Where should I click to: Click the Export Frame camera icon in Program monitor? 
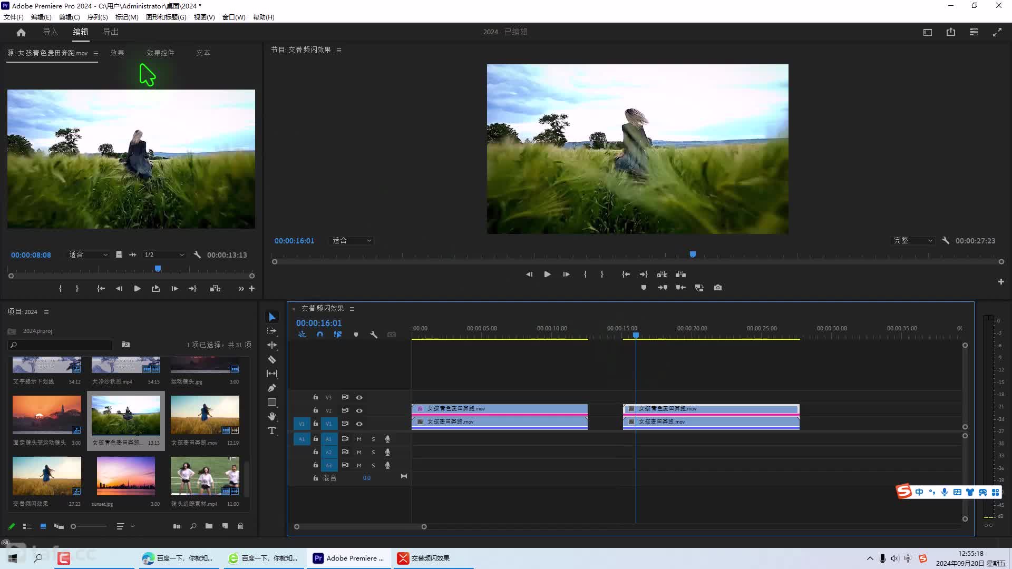[x=718, y=288]
